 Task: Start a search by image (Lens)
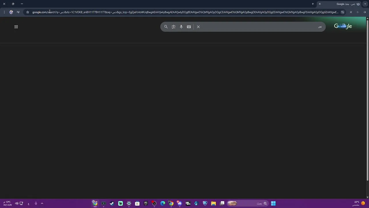coord(174,27)
